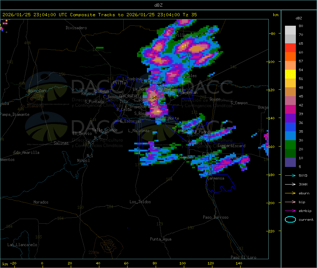The height and width of the screenshot is (268, 317).
Task: Select the red 60-65 dBZ swatch
Action: 290,48
